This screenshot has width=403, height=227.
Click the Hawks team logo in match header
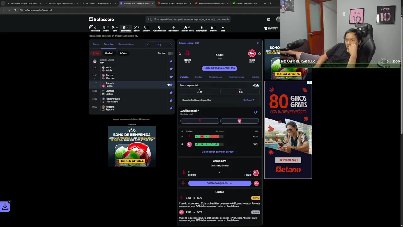[252, 53]
